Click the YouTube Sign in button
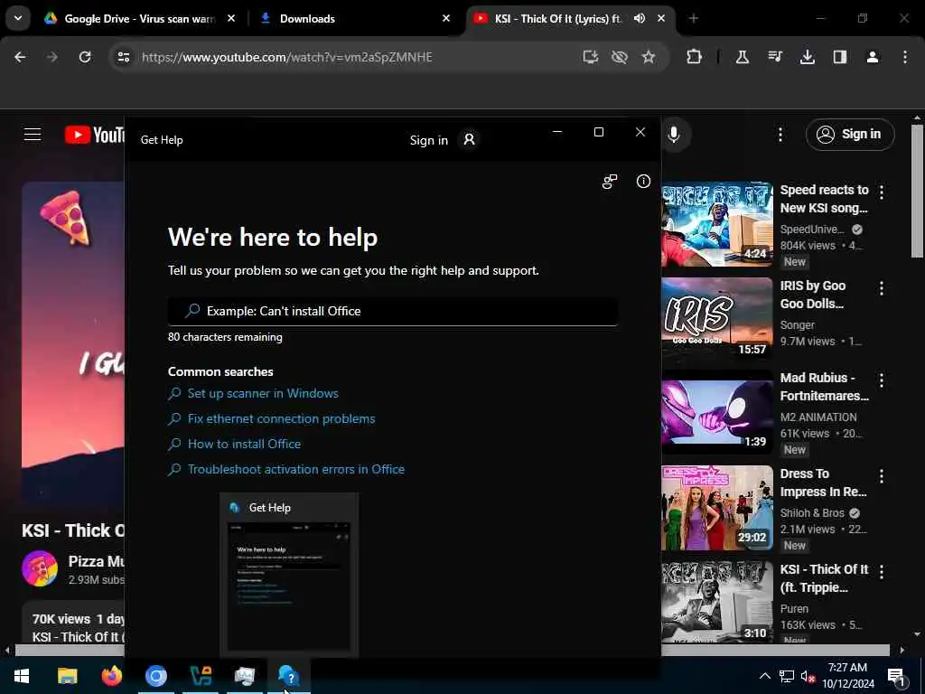The image size is (925, 694). point(849,135)
